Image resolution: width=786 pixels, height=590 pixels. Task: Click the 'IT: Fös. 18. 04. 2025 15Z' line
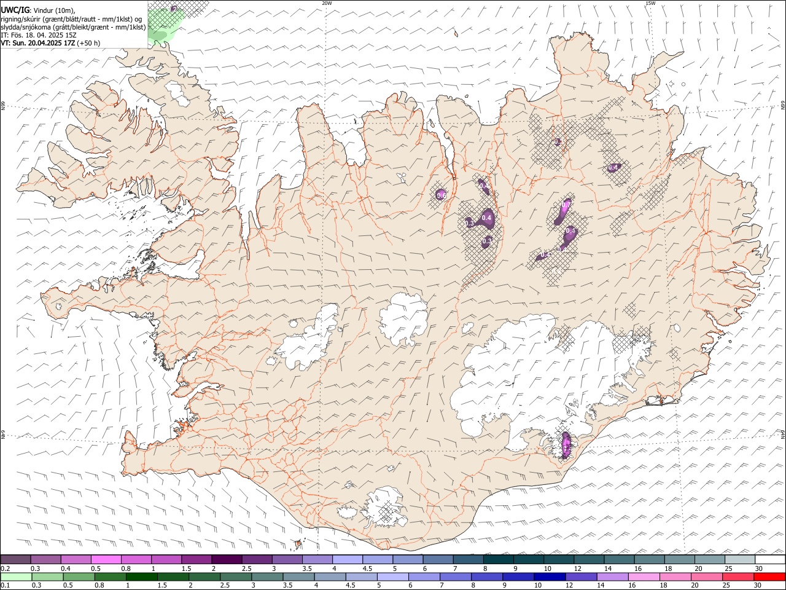39,35
